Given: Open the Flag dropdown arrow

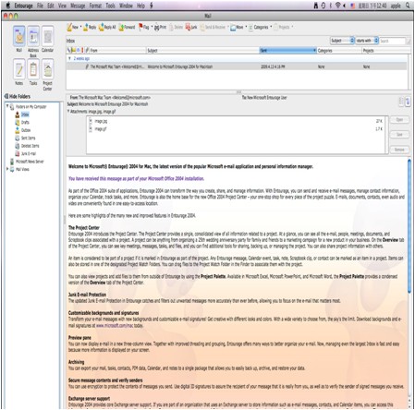Looking at the screenshot, I should 152,27.
